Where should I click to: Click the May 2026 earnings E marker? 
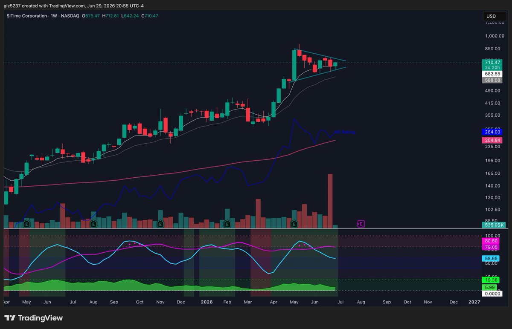coord(294,223)
